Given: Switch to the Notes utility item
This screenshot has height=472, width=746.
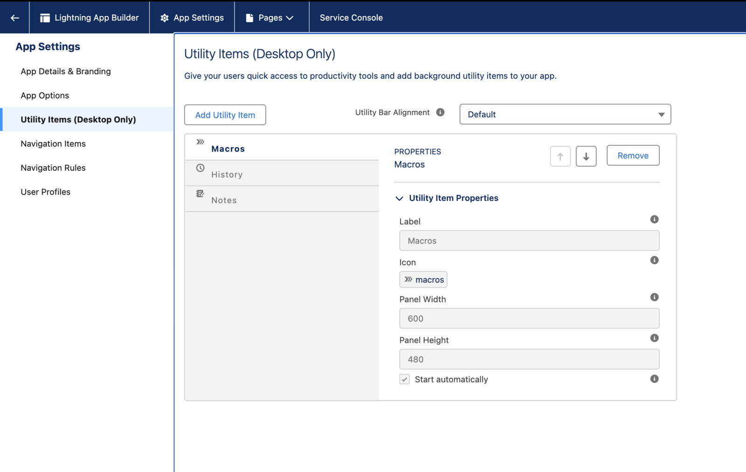Looking at the screenshot, I should click(x=224, y=200).
